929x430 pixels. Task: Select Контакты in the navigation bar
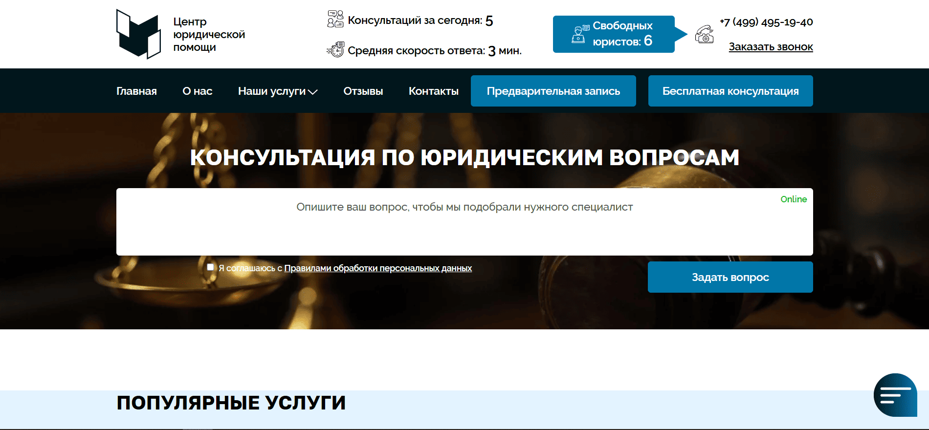(x=433, y=91)
